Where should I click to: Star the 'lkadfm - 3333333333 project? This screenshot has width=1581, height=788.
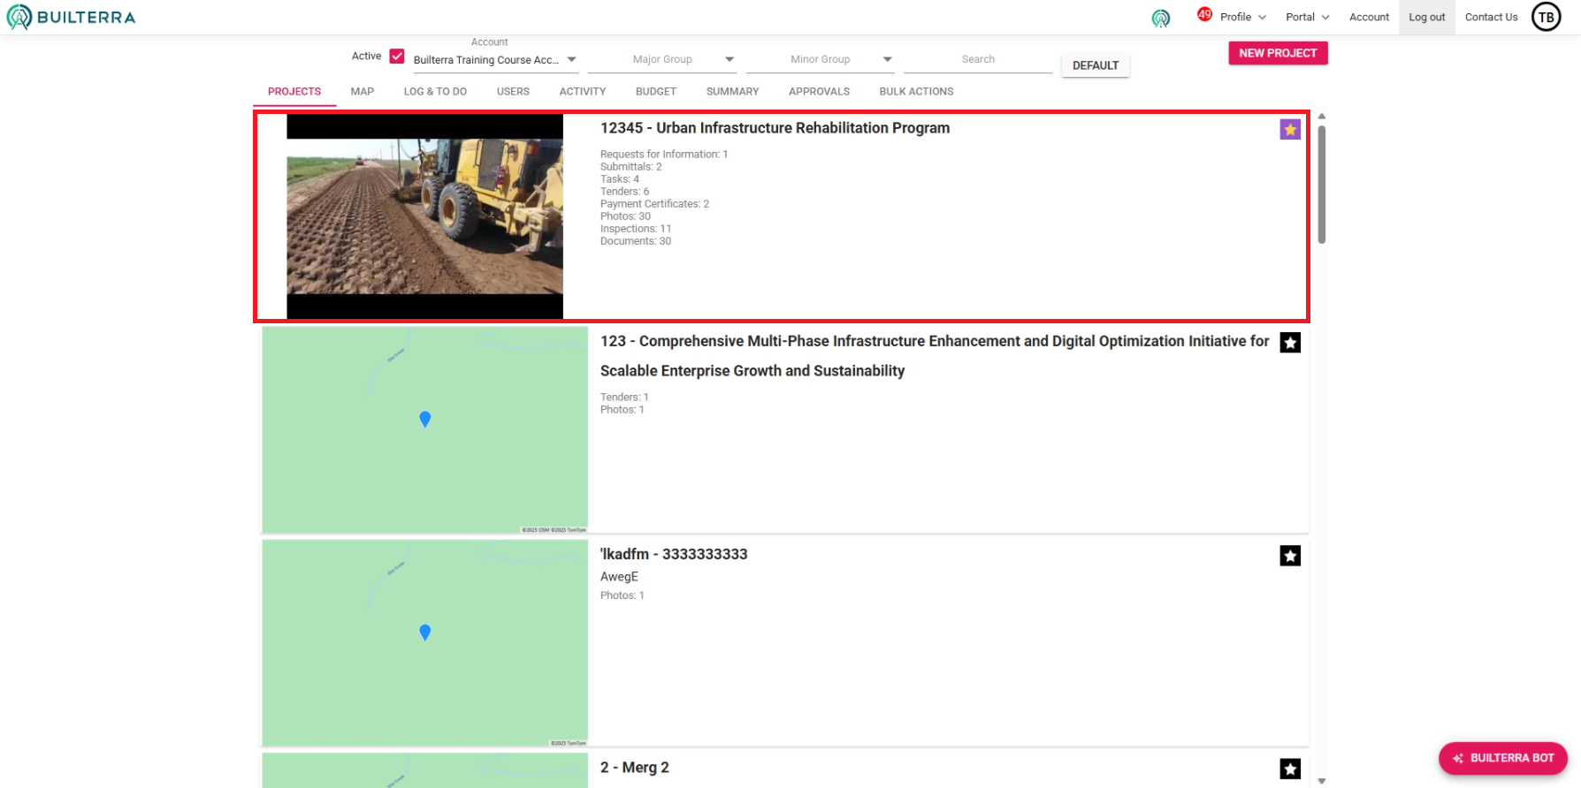pyautogui.click(x=1290, y=556)
